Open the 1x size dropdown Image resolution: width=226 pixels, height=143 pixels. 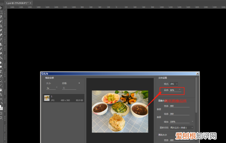pyautogui.click(x=52, y=88)
